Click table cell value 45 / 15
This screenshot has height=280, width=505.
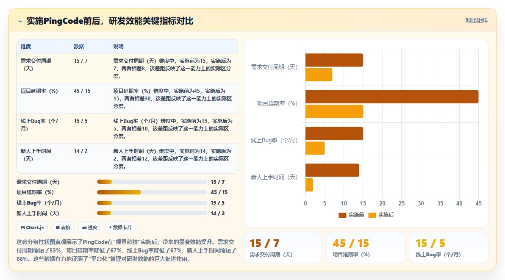[x=82, y=91]
